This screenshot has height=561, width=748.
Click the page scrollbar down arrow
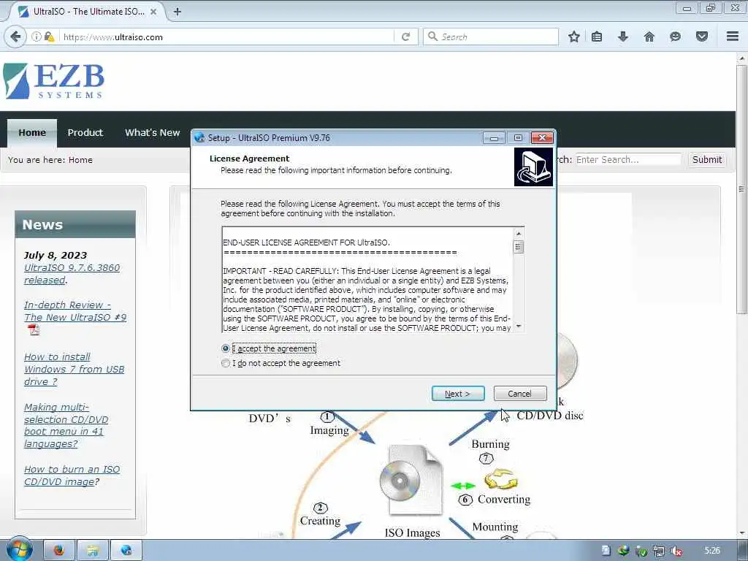(x=741, y=533)
